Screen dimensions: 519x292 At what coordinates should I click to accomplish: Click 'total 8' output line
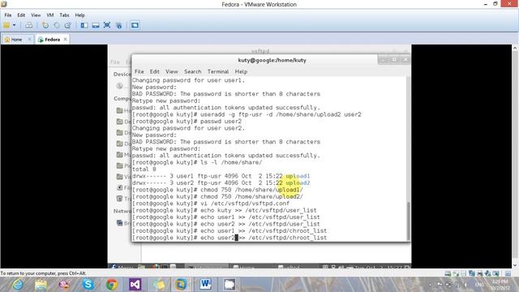click(x=144, y=170)
